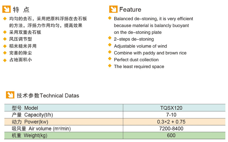This screenshot has height=142, width=228.
Task: Select the Feature heading text
Action: 130,10
